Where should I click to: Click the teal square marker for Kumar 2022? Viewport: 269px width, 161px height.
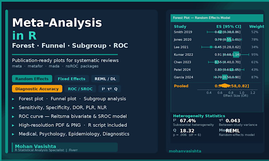click(236, 54)
